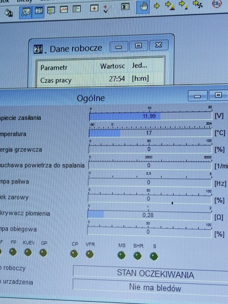
Task: Click the paint bucket icon in the toolbar
Action: coord(8,13)
